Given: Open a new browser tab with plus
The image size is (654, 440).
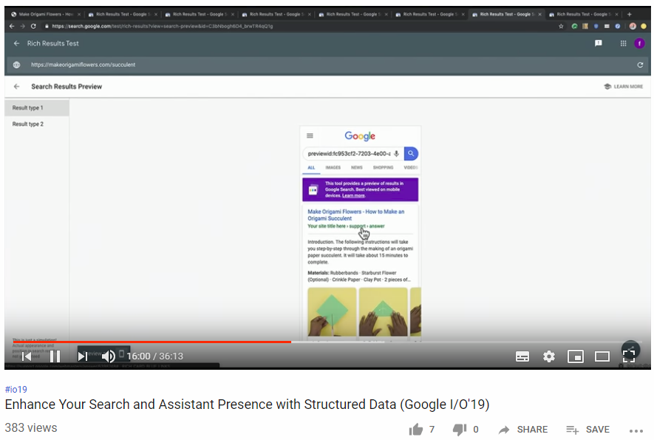Looking at the screenshot, I should pos(629,14).
